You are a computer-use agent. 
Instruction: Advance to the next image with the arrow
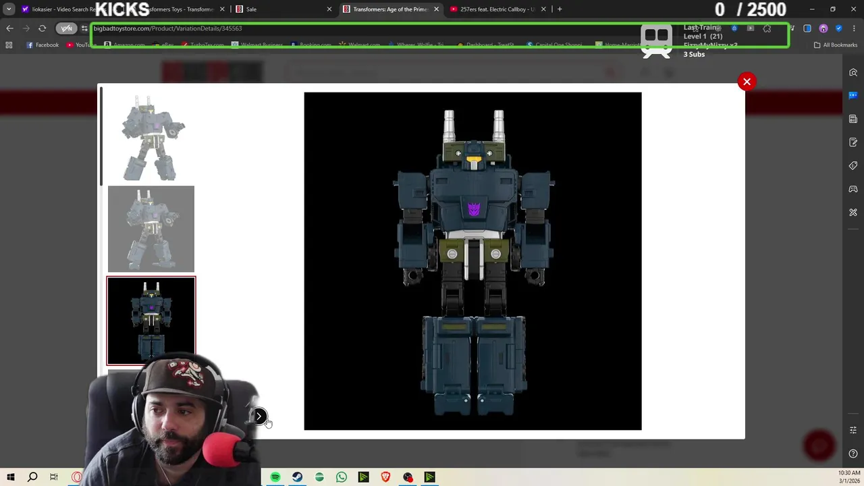pyautogui.click(x=259, y=416)
